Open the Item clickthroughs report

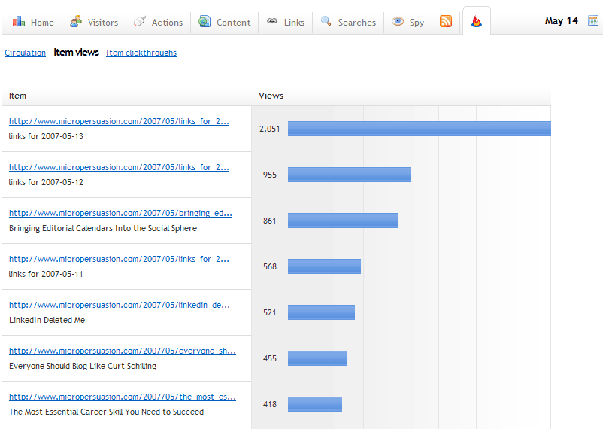[141, 53]
